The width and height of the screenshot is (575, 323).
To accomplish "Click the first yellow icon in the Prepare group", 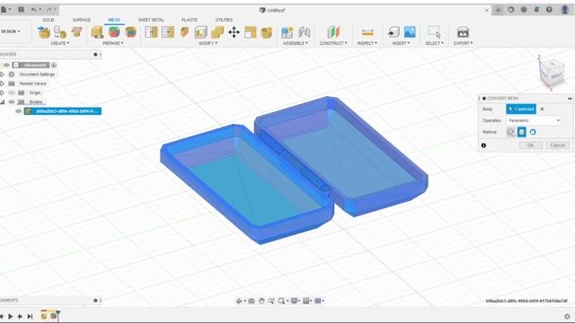I will click(x=97, y=32).
